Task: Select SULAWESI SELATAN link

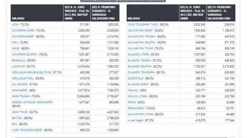Action: 140,66
